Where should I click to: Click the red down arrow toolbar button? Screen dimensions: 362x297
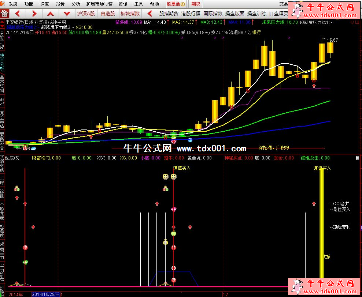tap(67, 14)
